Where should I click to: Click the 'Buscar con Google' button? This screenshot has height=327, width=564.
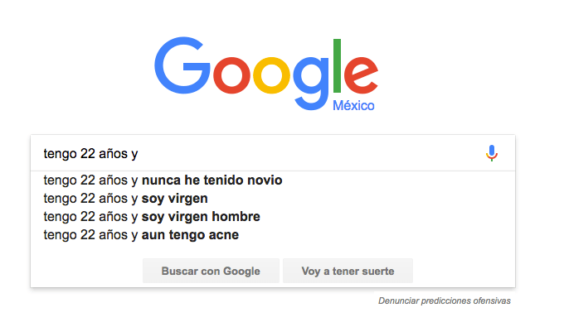pyautogui.click(x=211, y=271)
